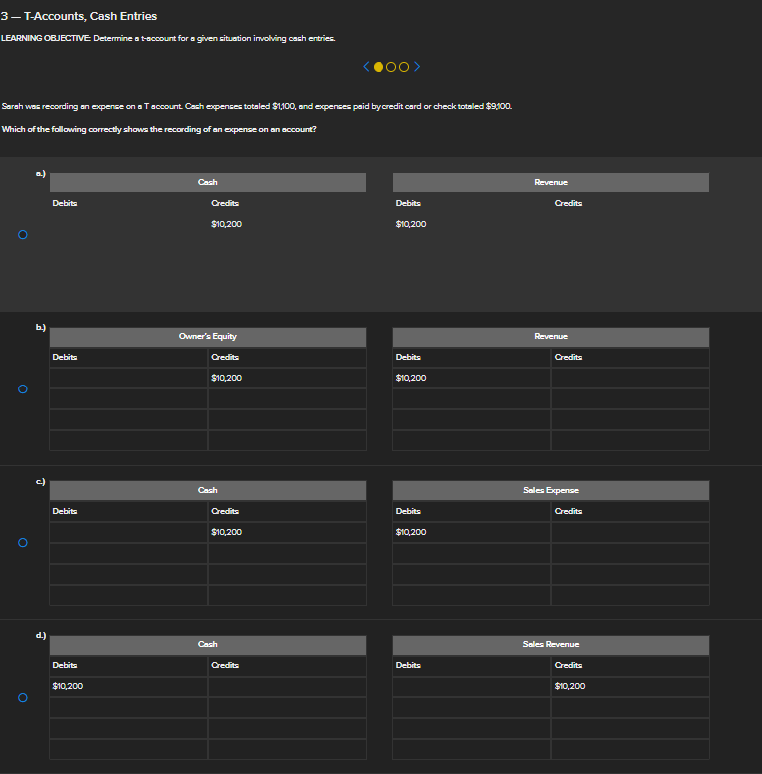This screenshot has height=774, width=762.
Task: Click the T-Accounts, Cash Entries title
Action: pyautogui.click(x=79, y=16)
